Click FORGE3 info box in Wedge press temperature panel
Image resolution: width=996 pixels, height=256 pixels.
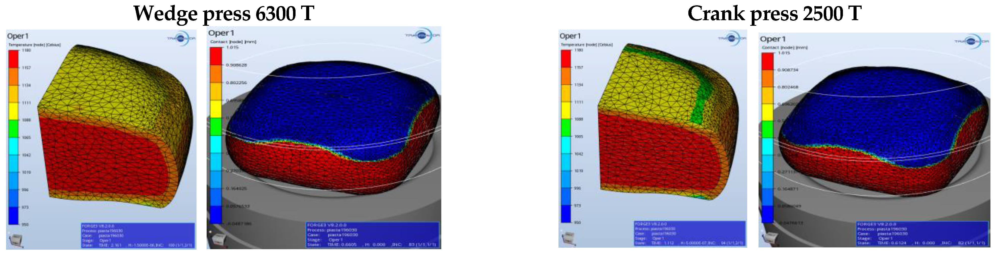138,235
